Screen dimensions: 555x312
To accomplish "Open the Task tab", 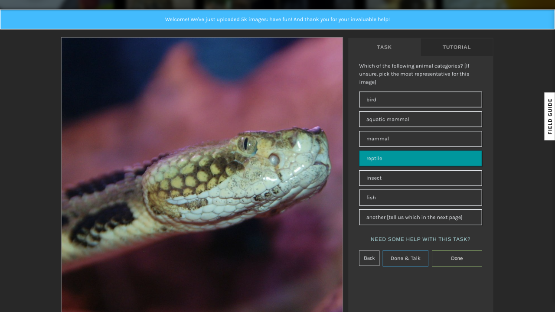I will (384, 47).
